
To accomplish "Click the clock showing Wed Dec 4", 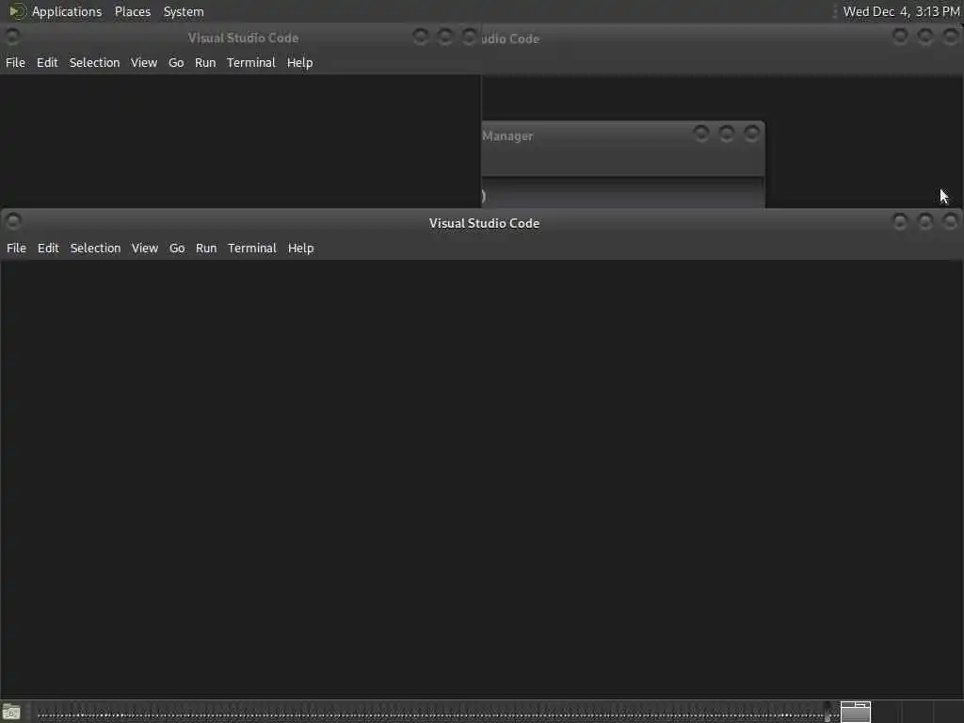I will [x=901, y=11].
